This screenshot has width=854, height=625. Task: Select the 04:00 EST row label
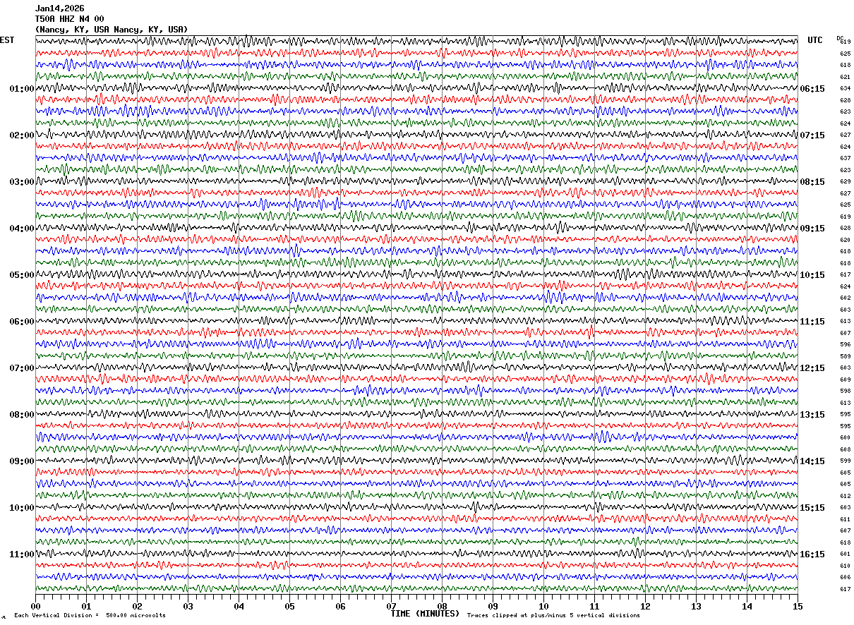(x=22, y=229)
